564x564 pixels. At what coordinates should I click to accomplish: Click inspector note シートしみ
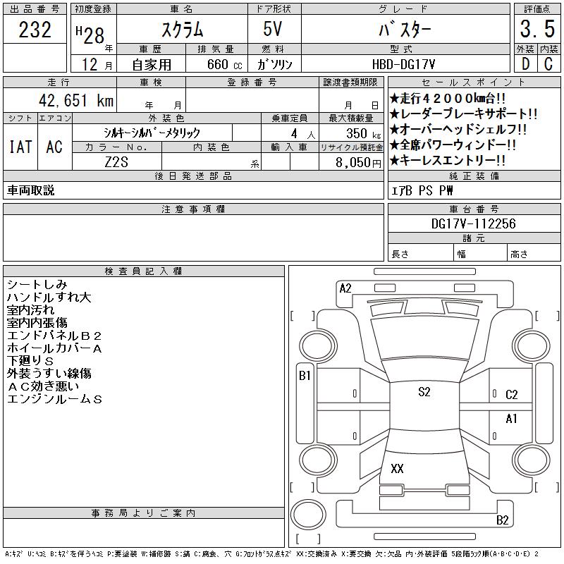[37, 285]
